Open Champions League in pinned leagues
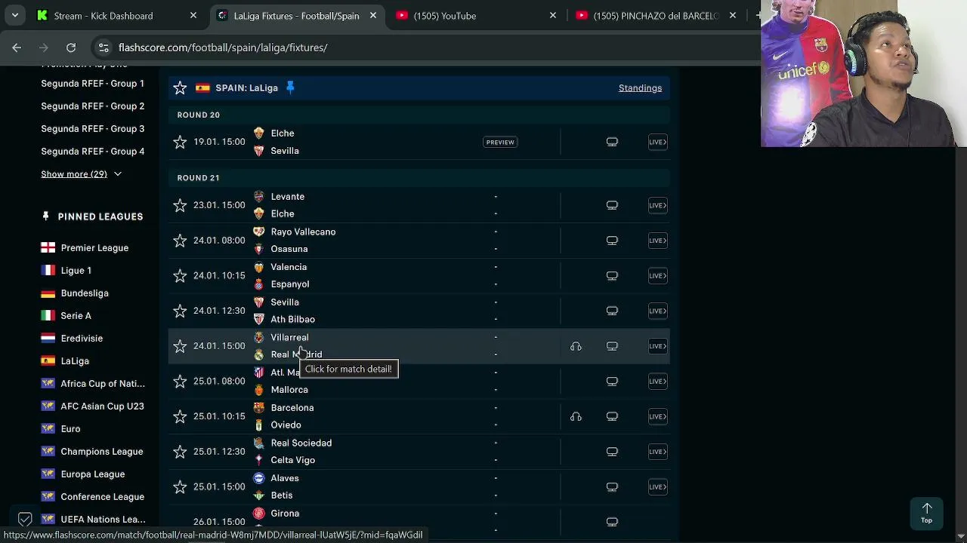967x543 pixels. pyautogui.click(x=102, y=452)
